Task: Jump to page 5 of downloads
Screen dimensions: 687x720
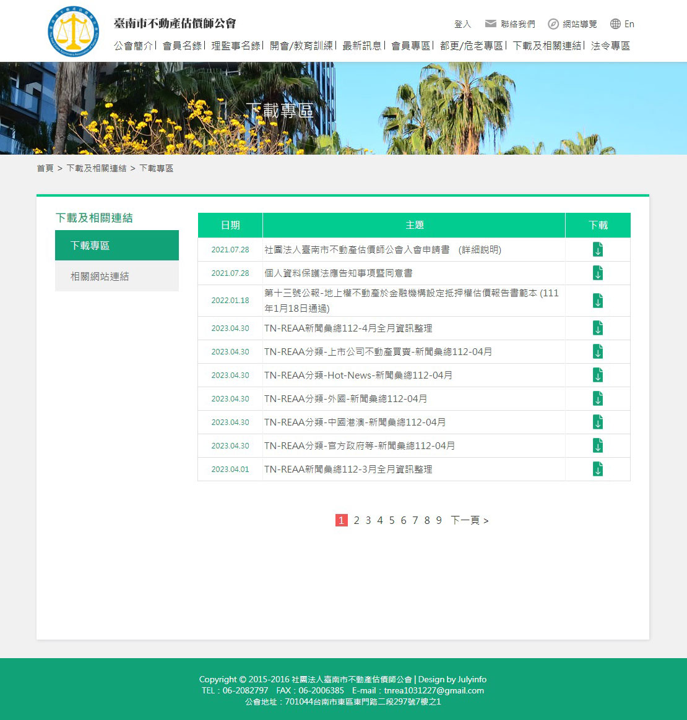Action: [391, 520]
